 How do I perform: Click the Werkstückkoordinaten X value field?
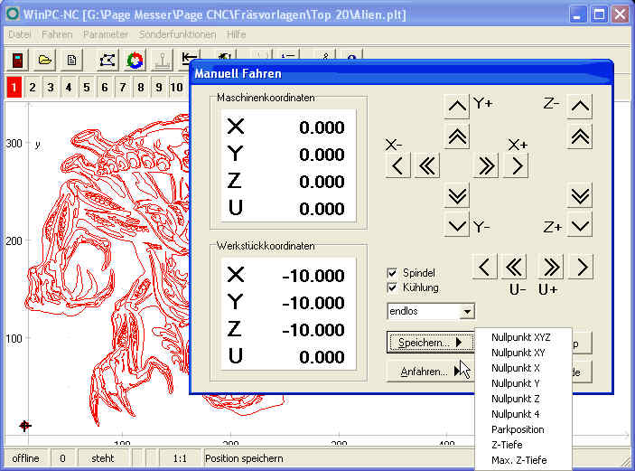click(289, 276)
